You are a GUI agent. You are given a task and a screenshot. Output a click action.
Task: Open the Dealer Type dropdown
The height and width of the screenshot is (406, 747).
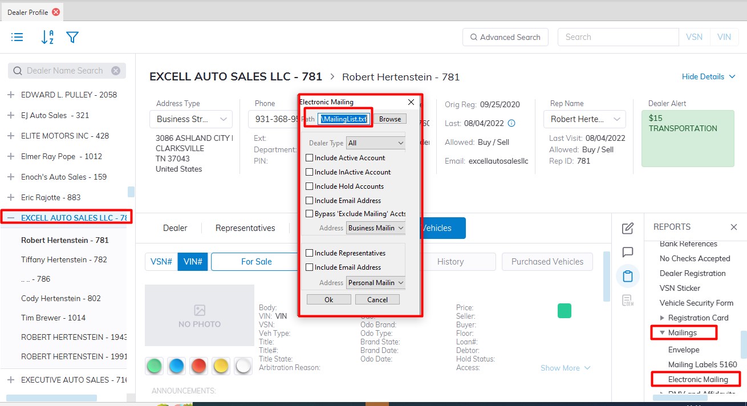pyautogui.click(x=375, y=143)
